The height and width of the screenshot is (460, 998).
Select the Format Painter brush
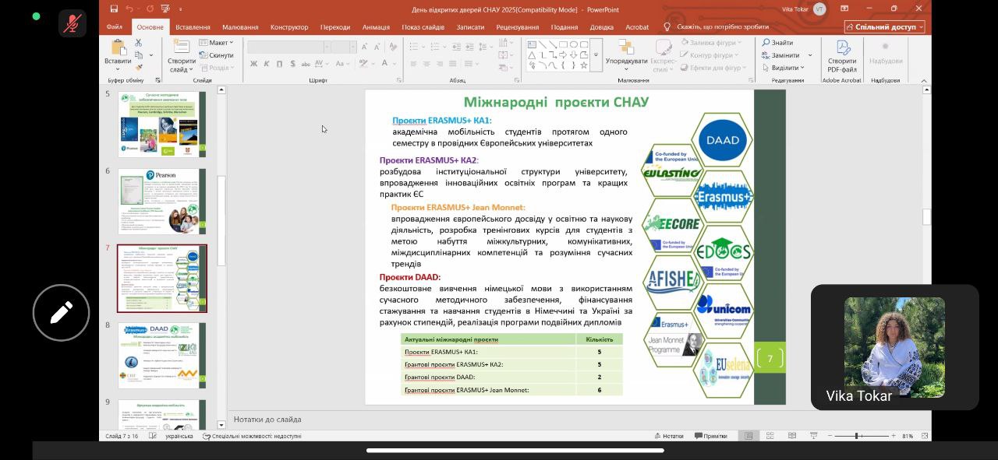pyautogui.click(x=140, y=68)
